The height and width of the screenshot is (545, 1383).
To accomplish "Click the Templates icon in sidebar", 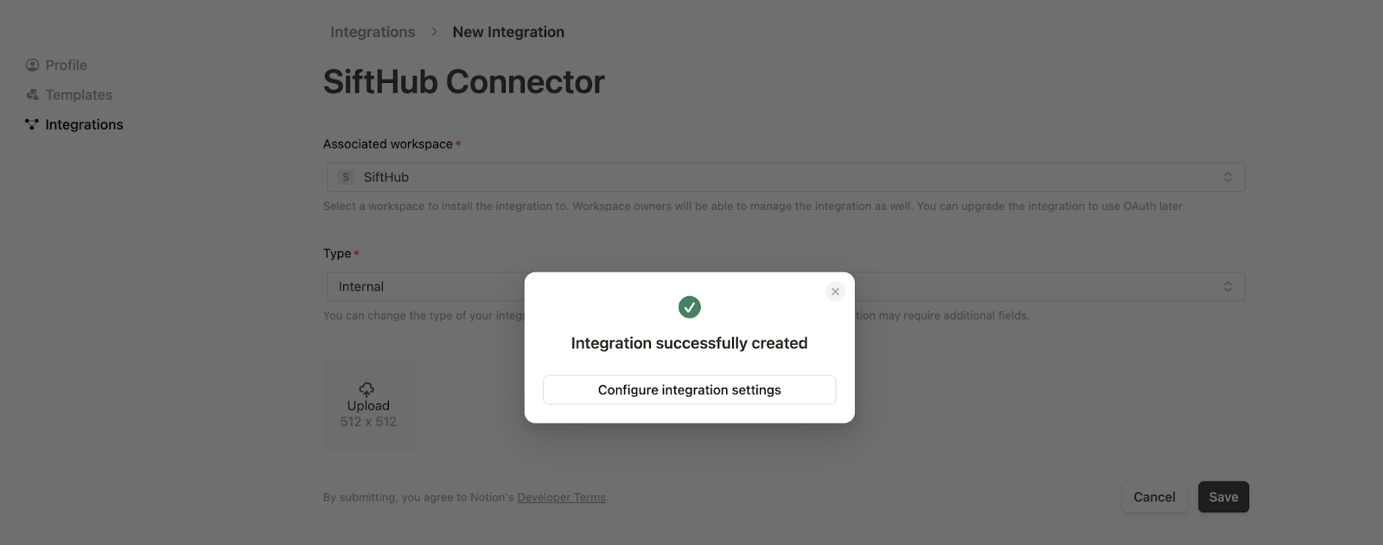I will point(32,95).
